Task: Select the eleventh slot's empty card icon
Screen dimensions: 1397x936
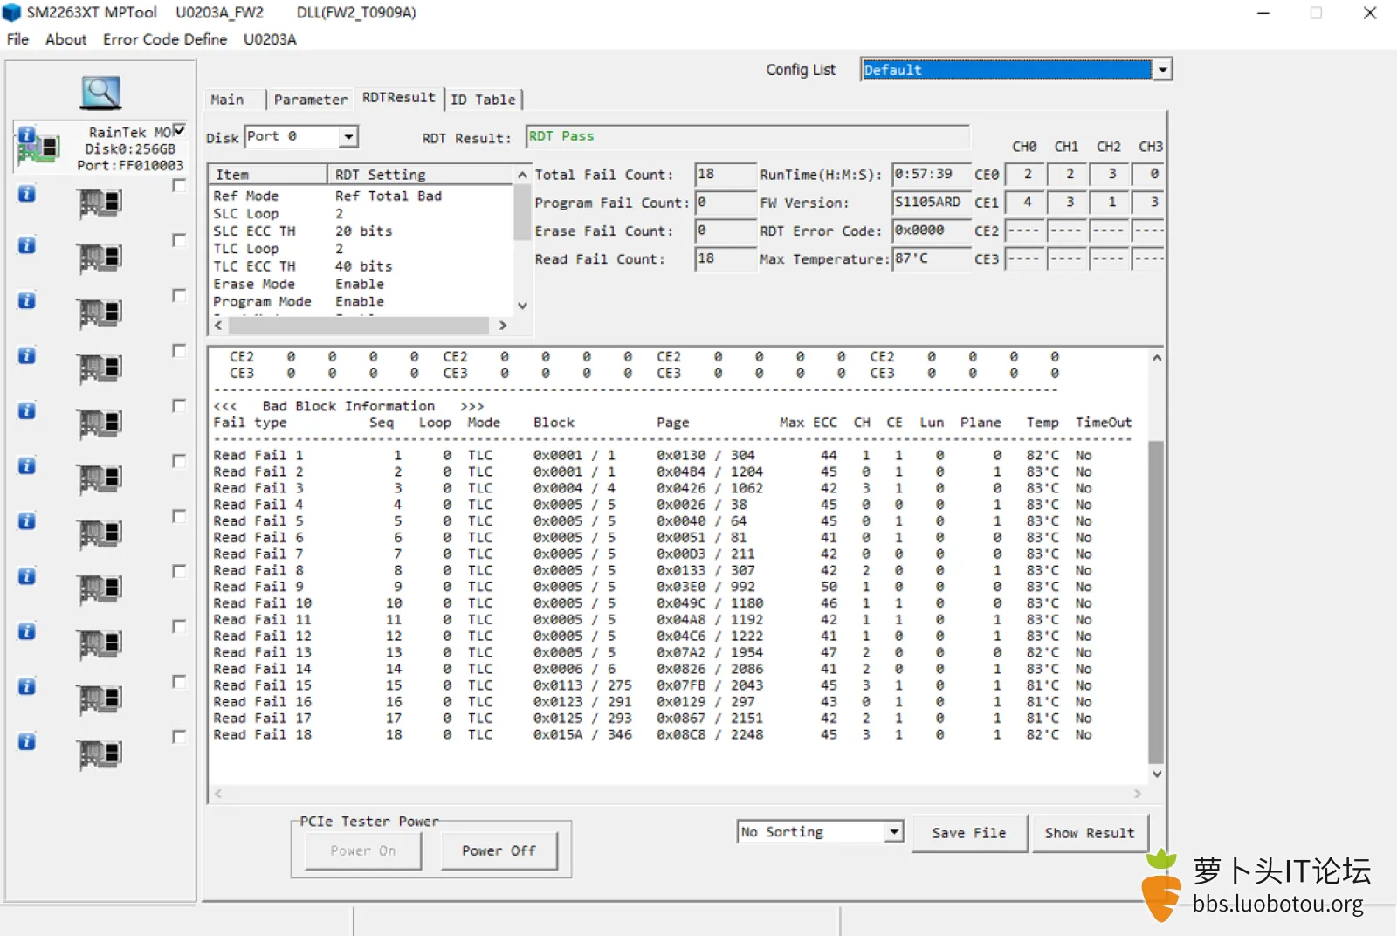Action: click(100, 699)
